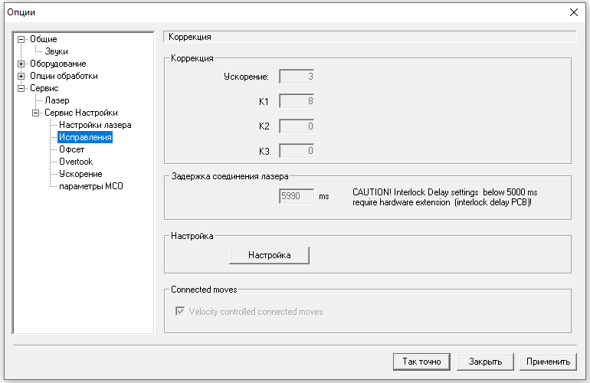590x383 pixels.
Task: Expand the Опции обработки tree node
Action: [x=21, y=77]
